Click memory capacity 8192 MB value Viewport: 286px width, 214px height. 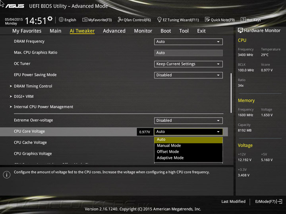click(245, 130)
